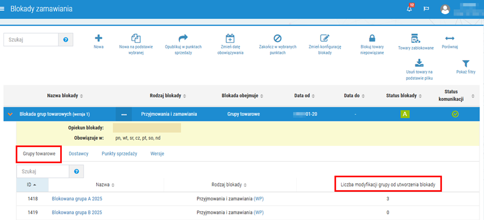Sort groups table by ID column
The image size is (484, 220).
[31, 185]
